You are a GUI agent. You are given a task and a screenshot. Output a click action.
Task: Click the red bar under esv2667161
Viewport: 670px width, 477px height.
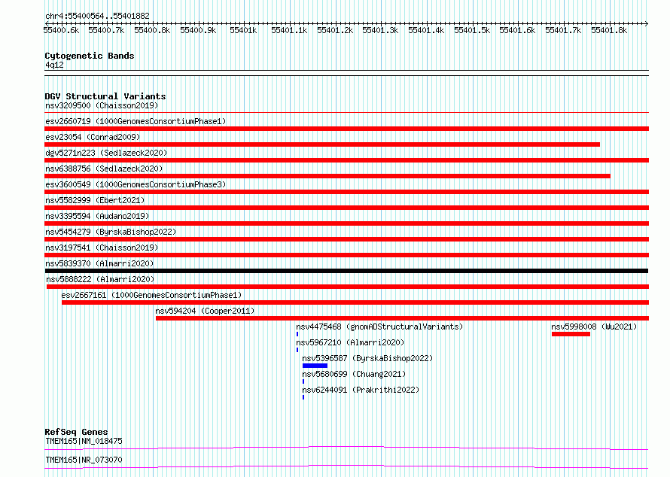tap(355, 302)
